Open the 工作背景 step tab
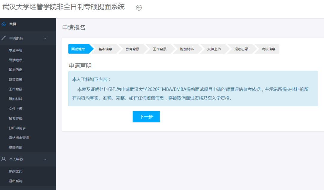The image size is (324, 190). coord(160,49)
